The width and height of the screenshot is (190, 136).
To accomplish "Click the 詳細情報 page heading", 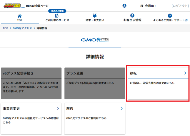I will click(95, 57).
